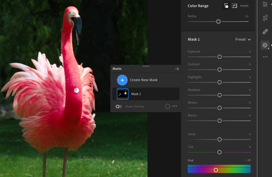
Task: Open the sidebar more options ellipsis
Action: pos(265,57)
